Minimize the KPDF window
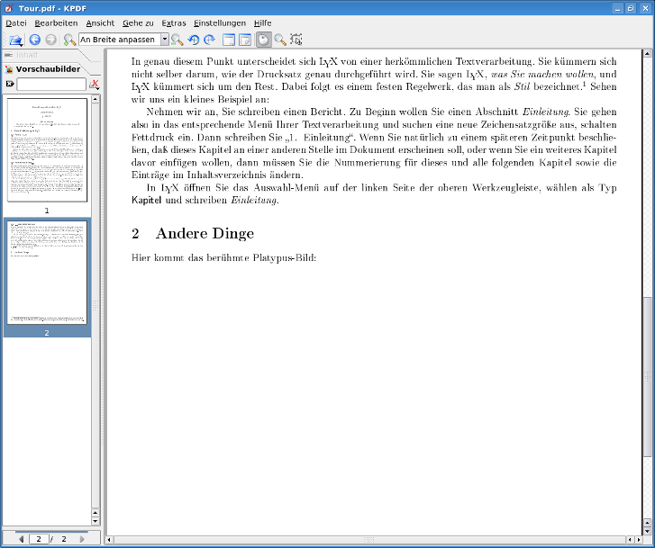The height and width of the screenshot is (548, 655). click(617, 8)
